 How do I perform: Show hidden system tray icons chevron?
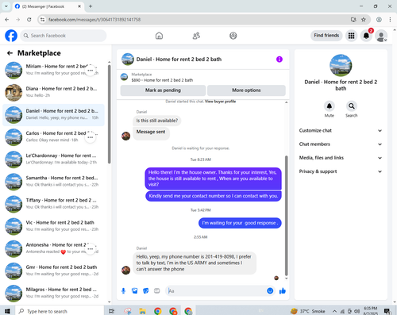(334, 311)
